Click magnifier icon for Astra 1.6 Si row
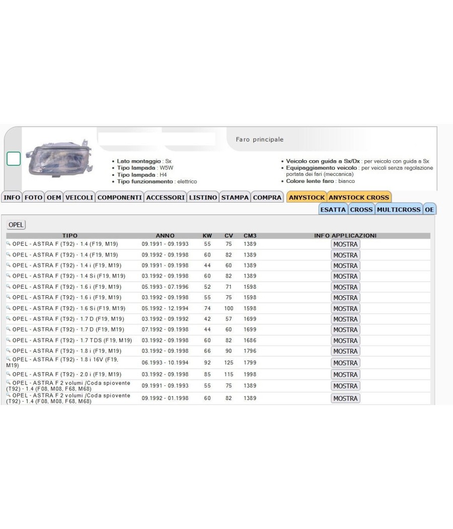This screenshot has width=453, height=529. [x=9, y=308]
